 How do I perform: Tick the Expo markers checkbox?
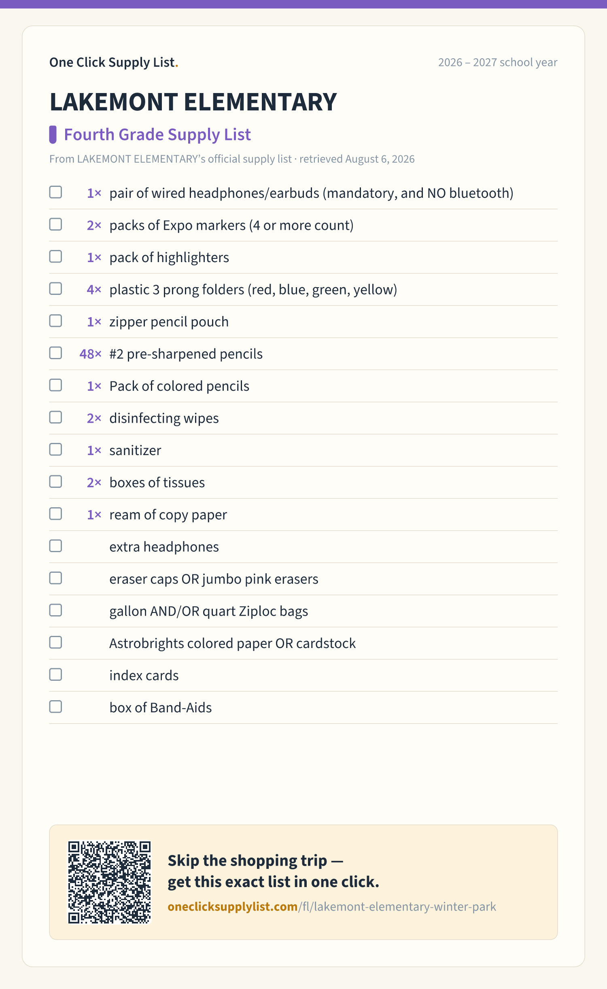(55, 224)
